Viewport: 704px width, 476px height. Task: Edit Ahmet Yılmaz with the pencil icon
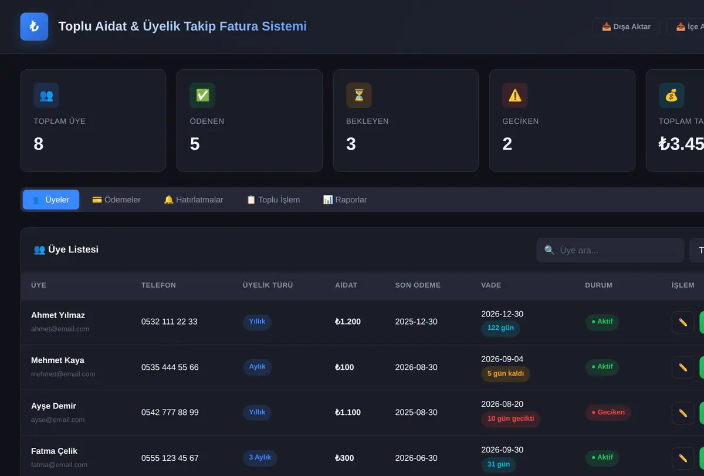683,322
